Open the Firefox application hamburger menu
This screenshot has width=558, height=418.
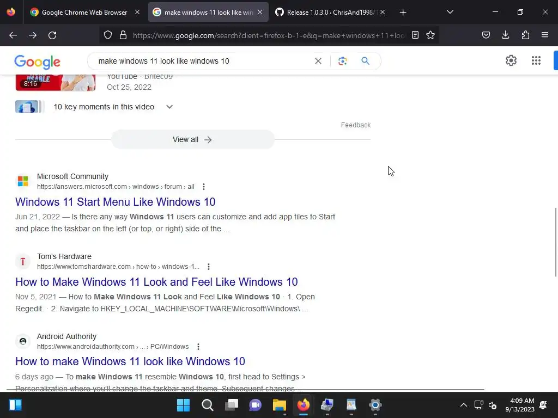click(x=545, y=35)
